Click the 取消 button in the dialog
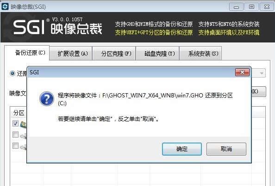This screenshot has height=186, width=275. (x=226, y=149)
